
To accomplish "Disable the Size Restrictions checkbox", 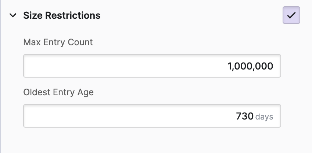I will (x=291, y=15).
